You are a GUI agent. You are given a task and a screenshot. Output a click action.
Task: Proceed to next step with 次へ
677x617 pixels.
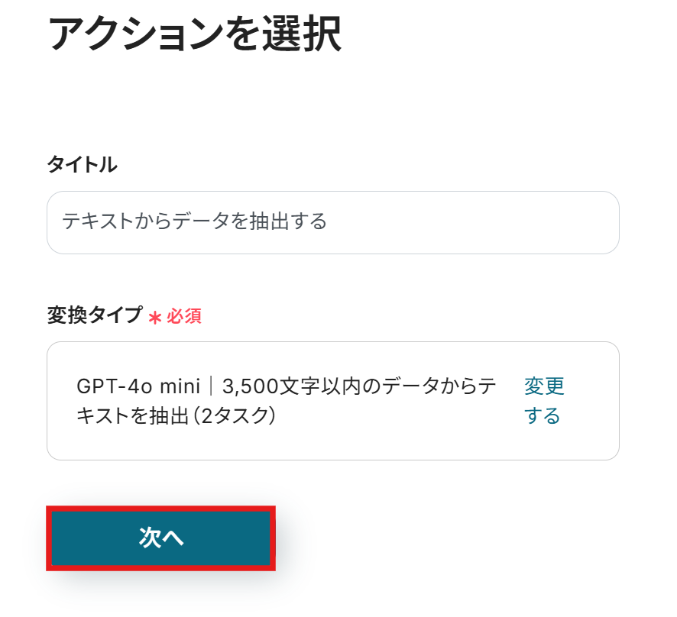(161, 538)
